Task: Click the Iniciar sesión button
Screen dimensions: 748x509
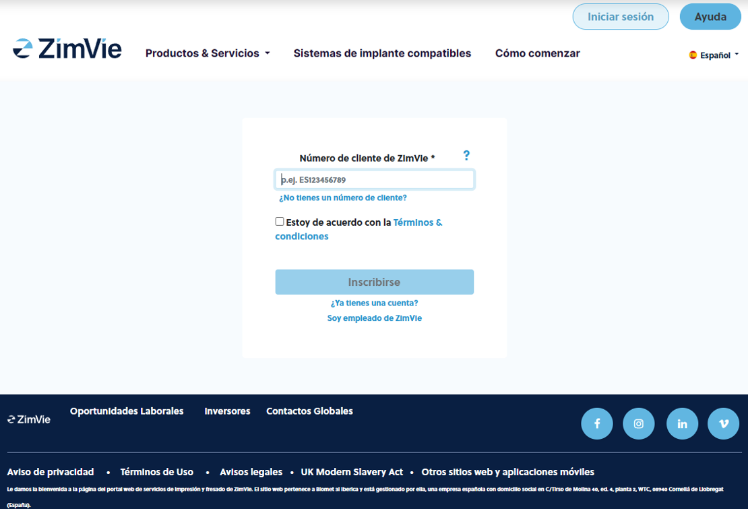Action: (x=621, y=17)
